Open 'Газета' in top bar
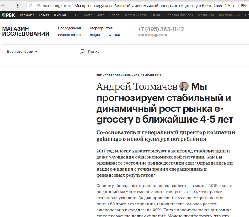Image resolution: width=249 pixels, height=217 pixels. pos(44,15)
